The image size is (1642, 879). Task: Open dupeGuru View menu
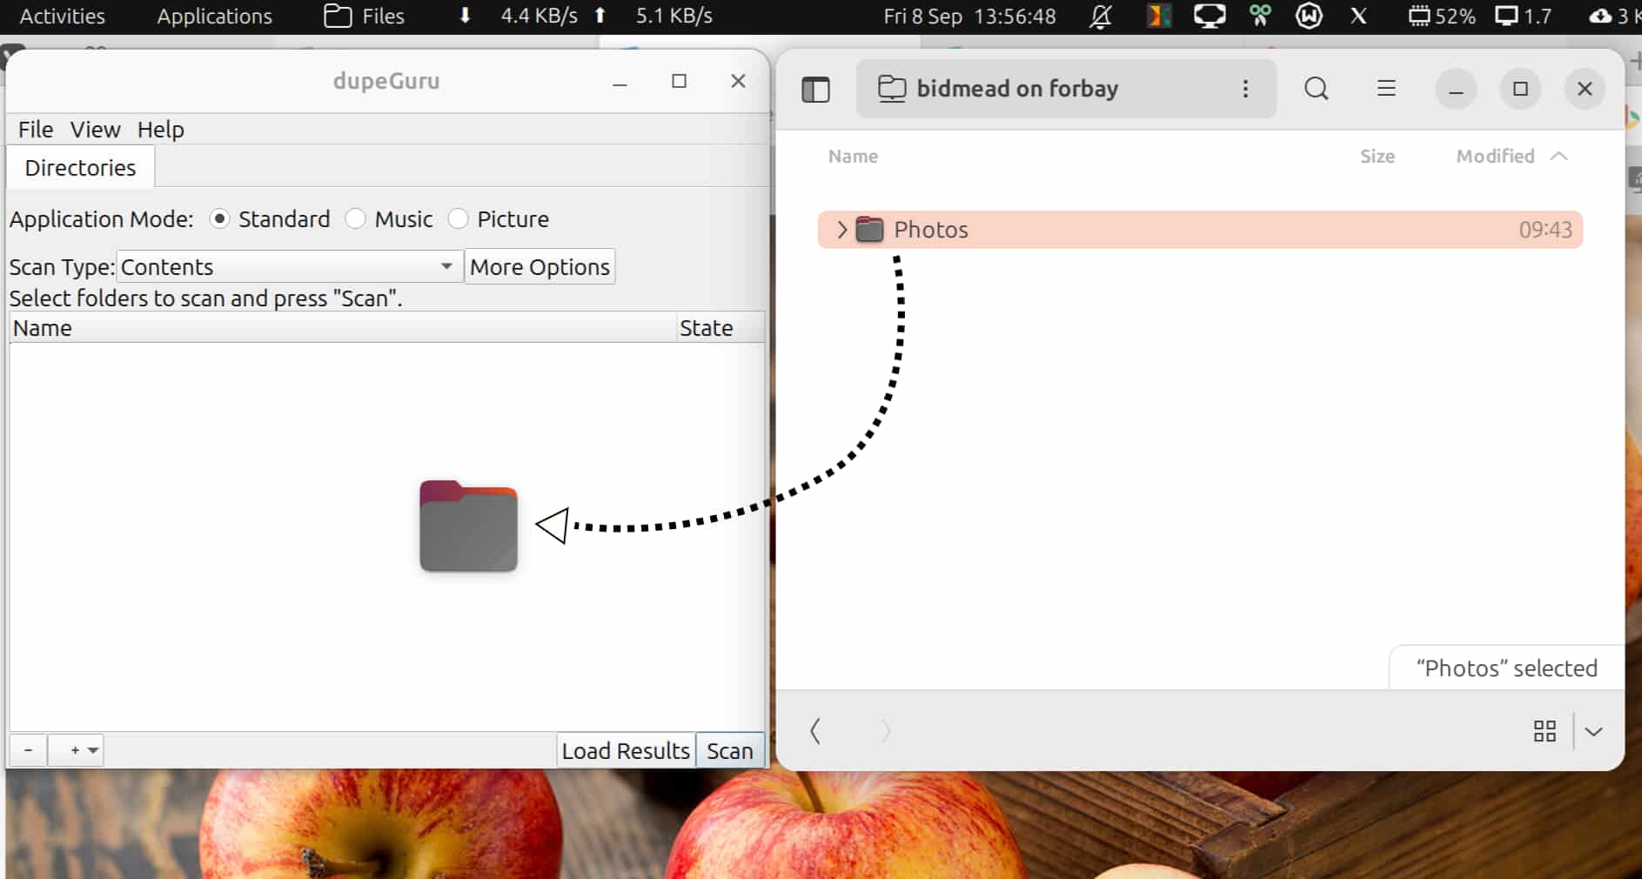[95, 130]
